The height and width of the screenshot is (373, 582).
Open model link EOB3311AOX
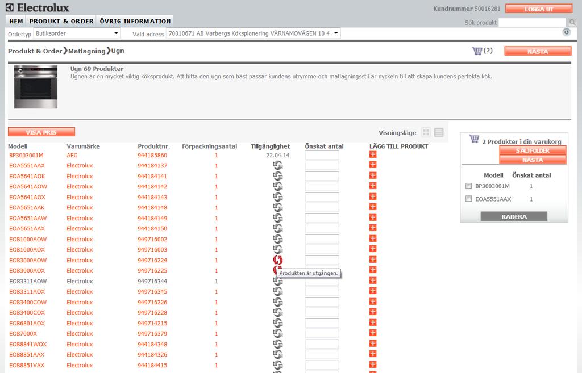[27, 292]
